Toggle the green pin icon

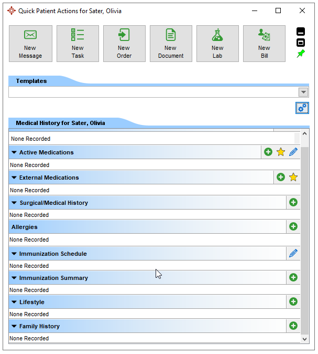(x=301, y=54)
